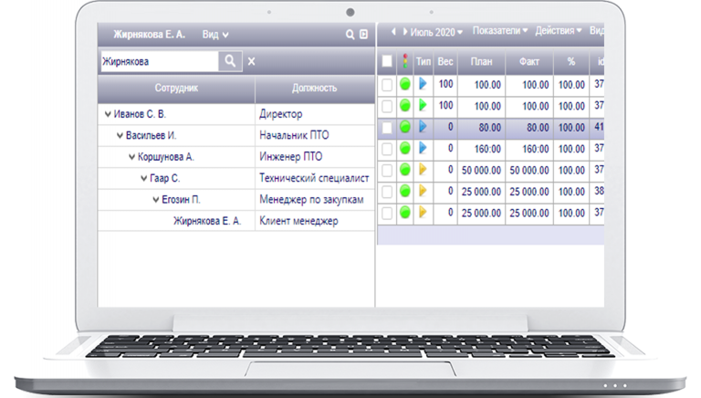Click the blue type arrow in the first row
Image resolution: width=701 pixels, height=398 pixels.
(423, 84)
